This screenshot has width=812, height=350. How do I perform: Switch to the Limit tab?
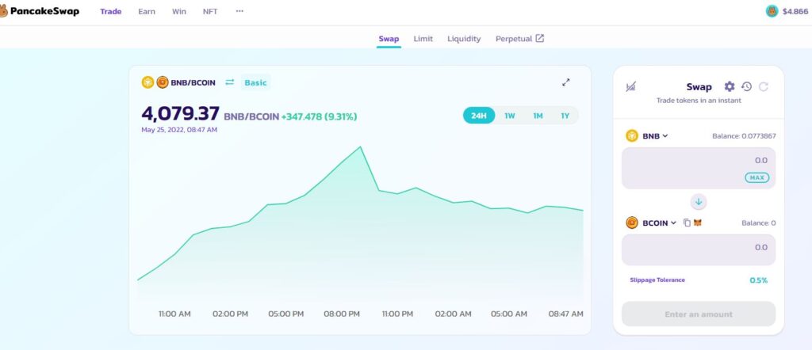[x=423, y=38]
